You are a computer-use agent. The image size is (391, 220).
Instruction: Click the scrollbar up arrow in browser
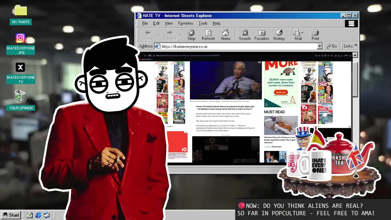coord(355,55)
